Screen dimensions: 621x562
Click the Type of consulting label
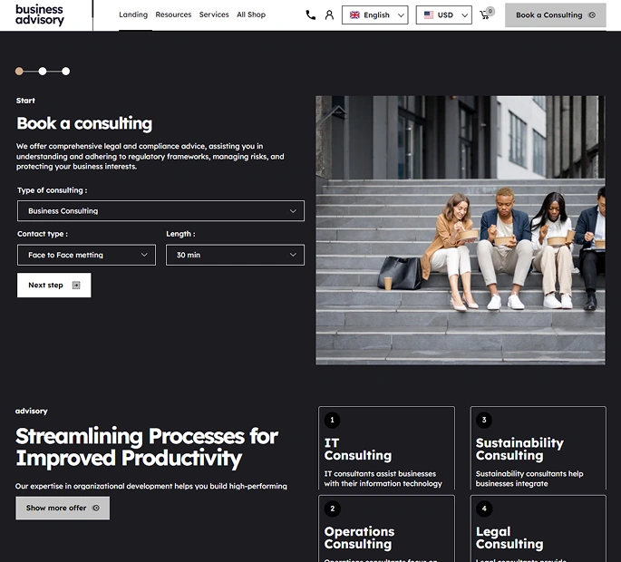click(52, 190)
